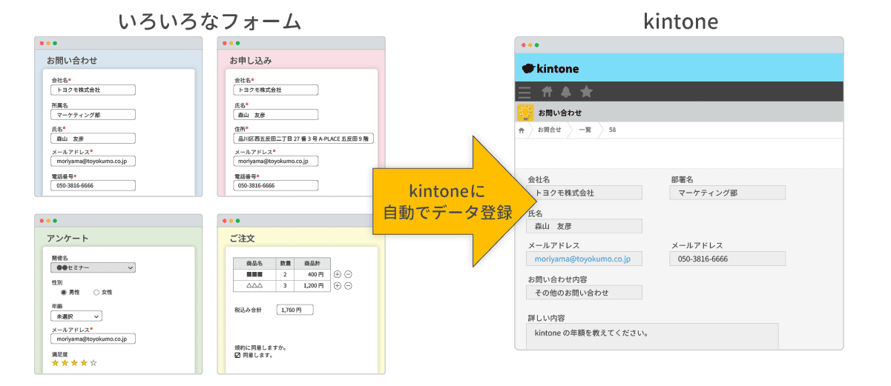
Task: Click the ご注文 form heading
Action: pos(242,239)
